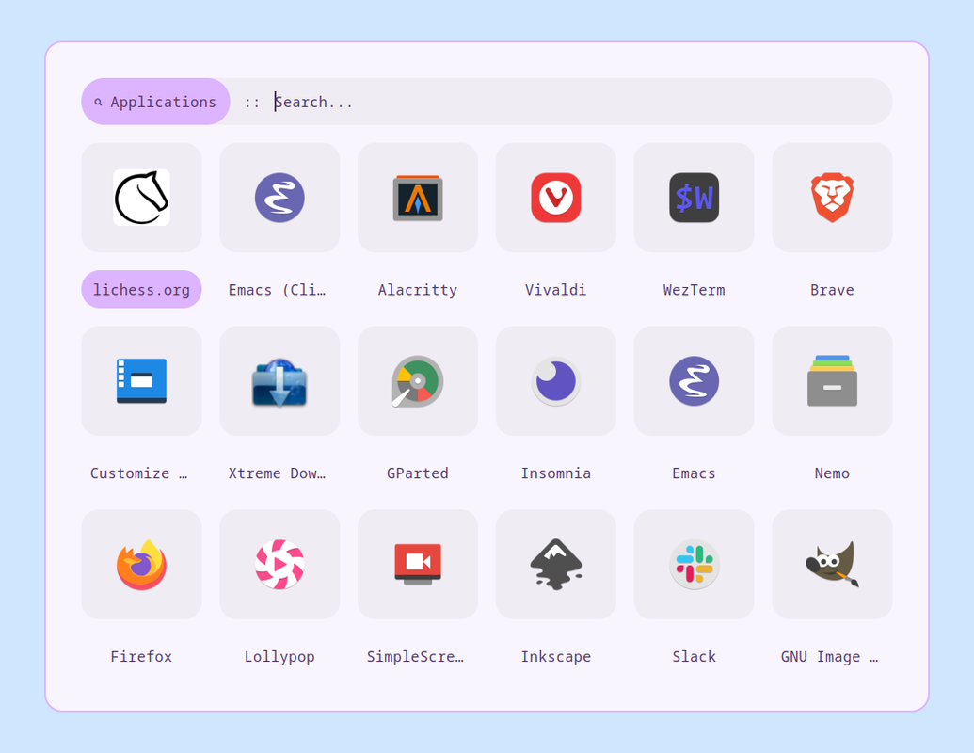Open the GParted disk icon
Screen dimensions: 974x753
(x=418, y=381)
